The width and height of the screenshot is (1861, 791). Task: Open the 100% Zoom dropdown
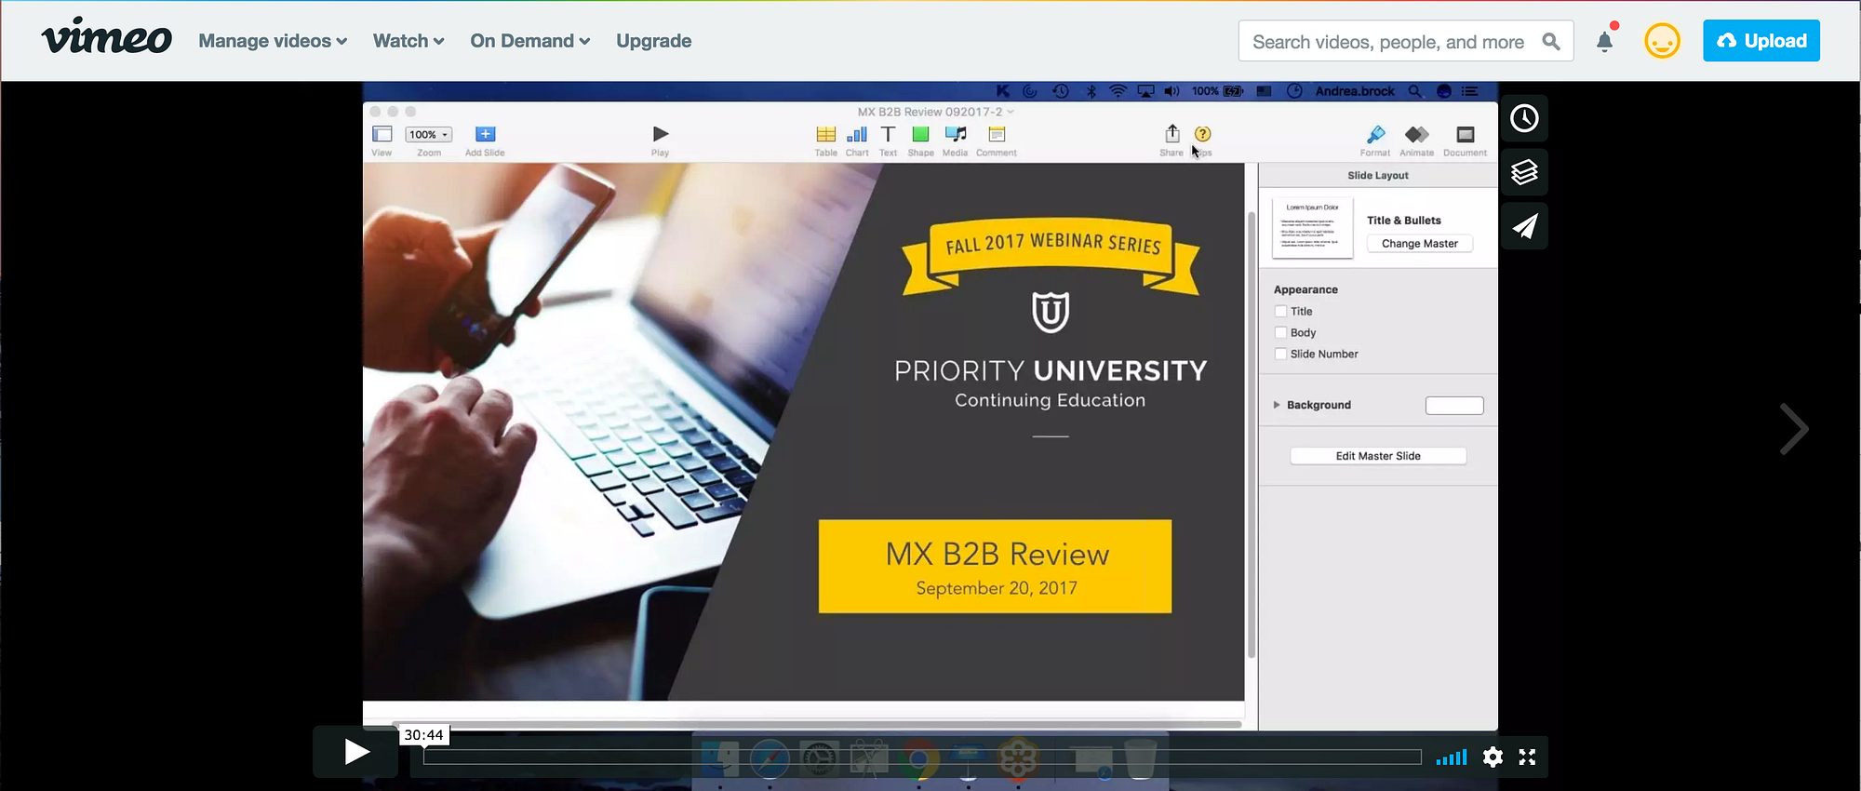(x=429, y=135)
